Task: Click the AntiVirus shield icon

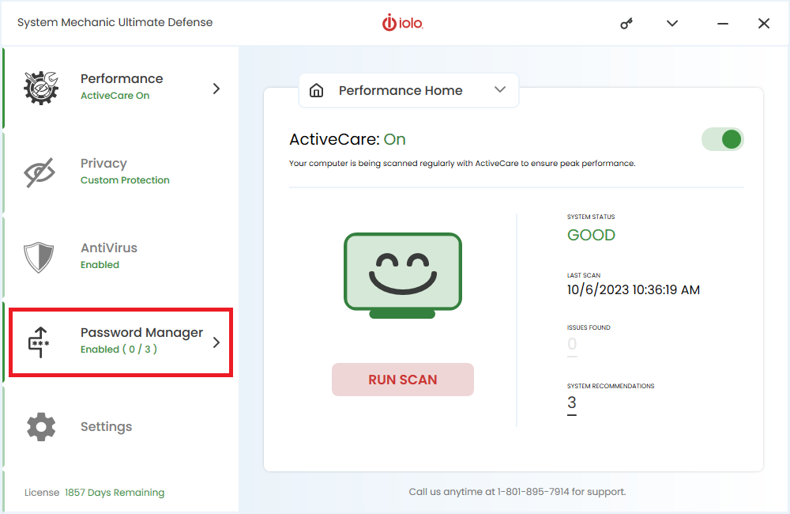Action: [x=39, y=257]
